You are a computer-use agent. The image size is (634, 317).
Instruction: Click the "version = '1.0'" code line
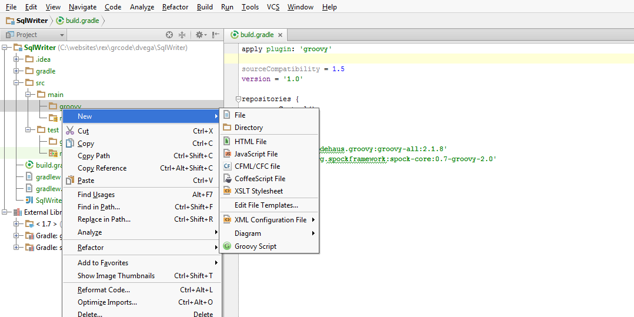coord(272,79)
